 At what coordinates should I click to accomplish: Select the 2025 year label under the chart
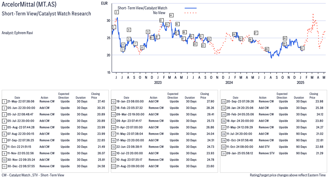(300, 82)
